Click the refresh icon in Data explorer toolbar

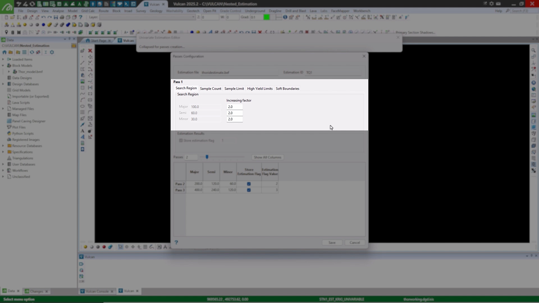[x=32, y=52]
